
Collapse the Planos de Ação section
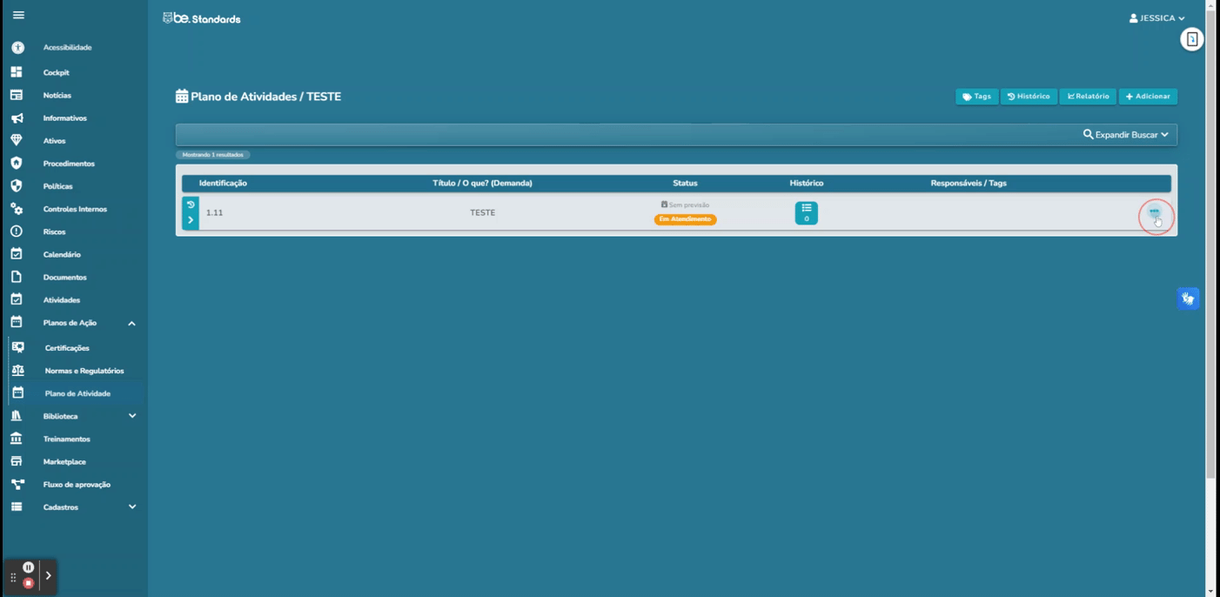point(131,324)
